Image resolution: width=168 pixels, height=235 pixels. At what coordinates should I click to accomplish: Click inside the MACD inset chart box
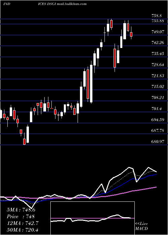(x=92, y=218)
